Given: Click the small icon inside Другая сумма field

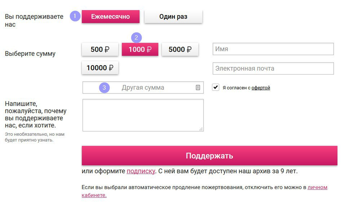Looking at the screenshot, I should (x=198, y=88).
